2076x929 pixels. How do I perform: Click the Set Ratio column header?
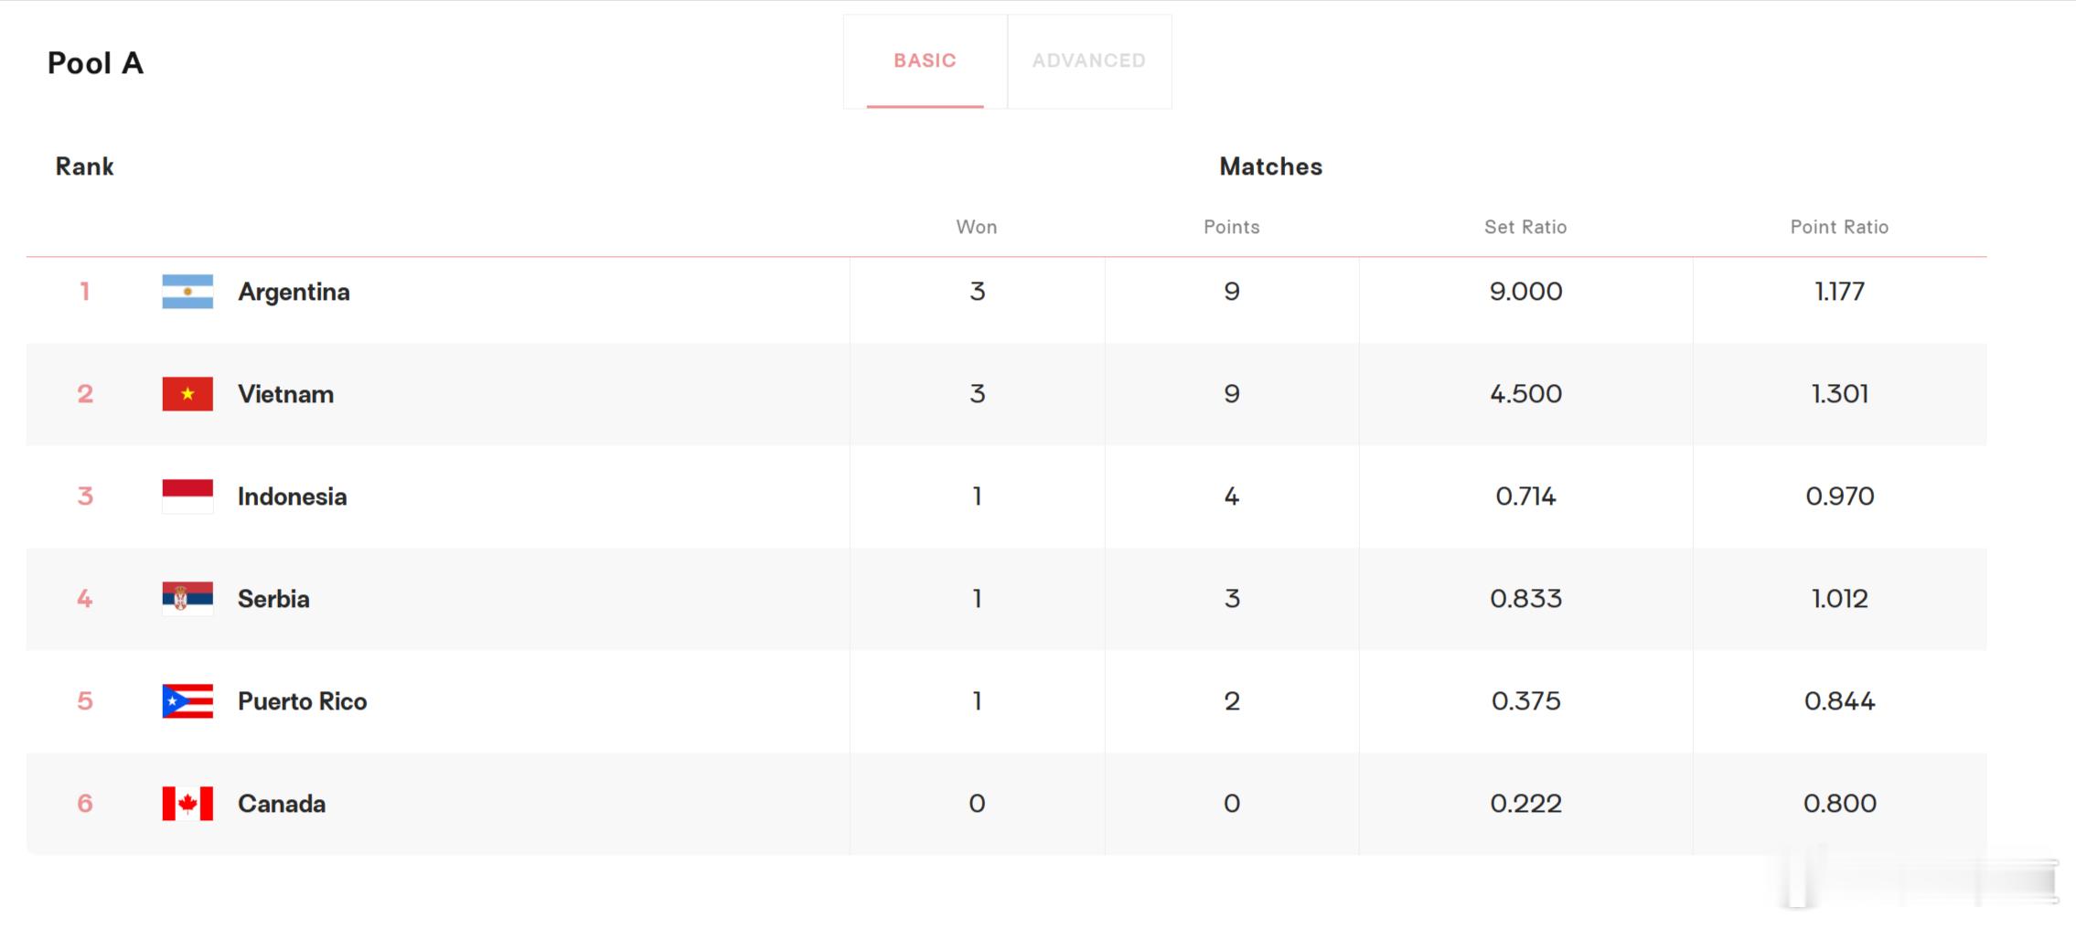click(x=1525, y=227)
